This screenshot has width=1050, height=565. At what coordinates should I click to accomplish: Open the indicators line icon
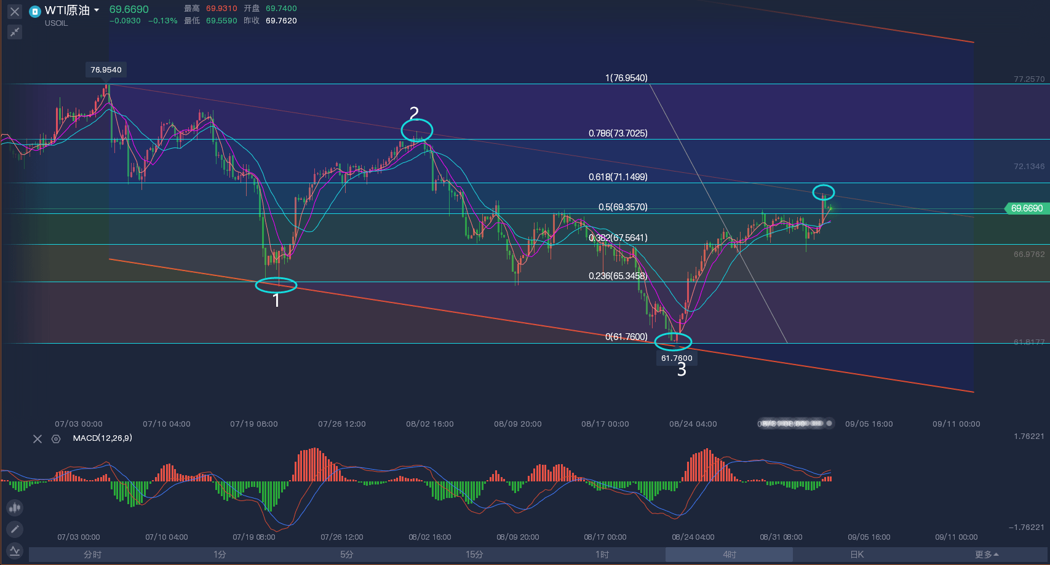[15, 550]
